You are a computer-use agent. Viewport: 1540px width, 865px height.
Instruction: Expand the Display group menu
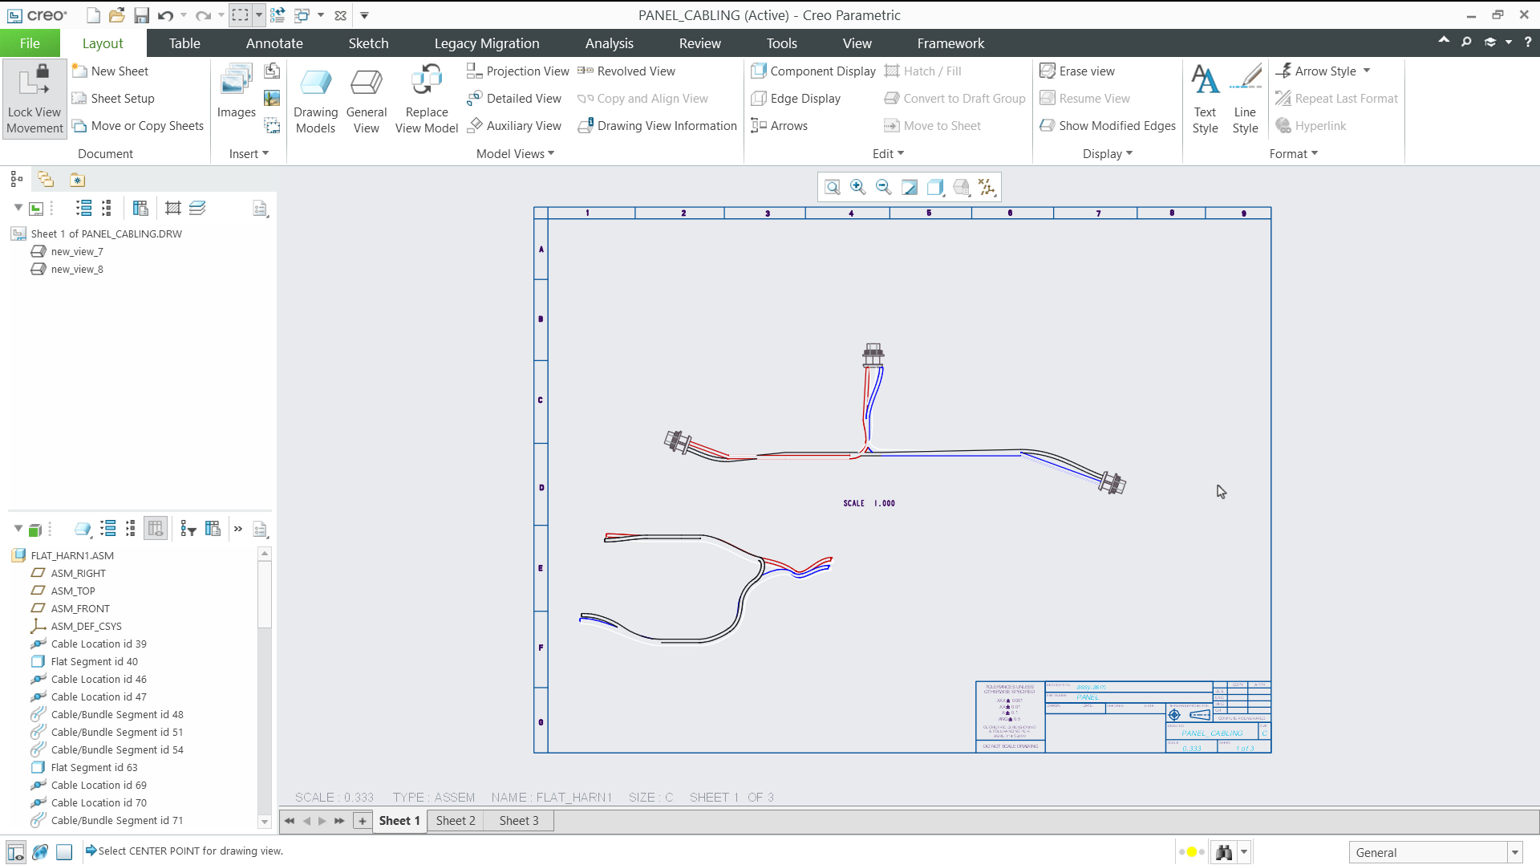click(1107, 154)
